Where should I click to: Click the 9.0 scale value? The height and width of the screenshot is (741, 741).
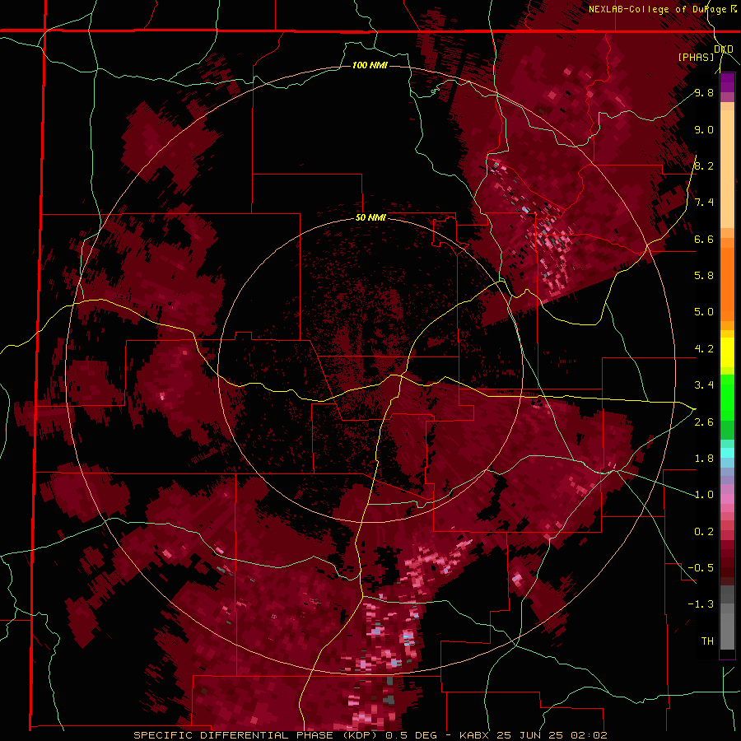point(704,129)
